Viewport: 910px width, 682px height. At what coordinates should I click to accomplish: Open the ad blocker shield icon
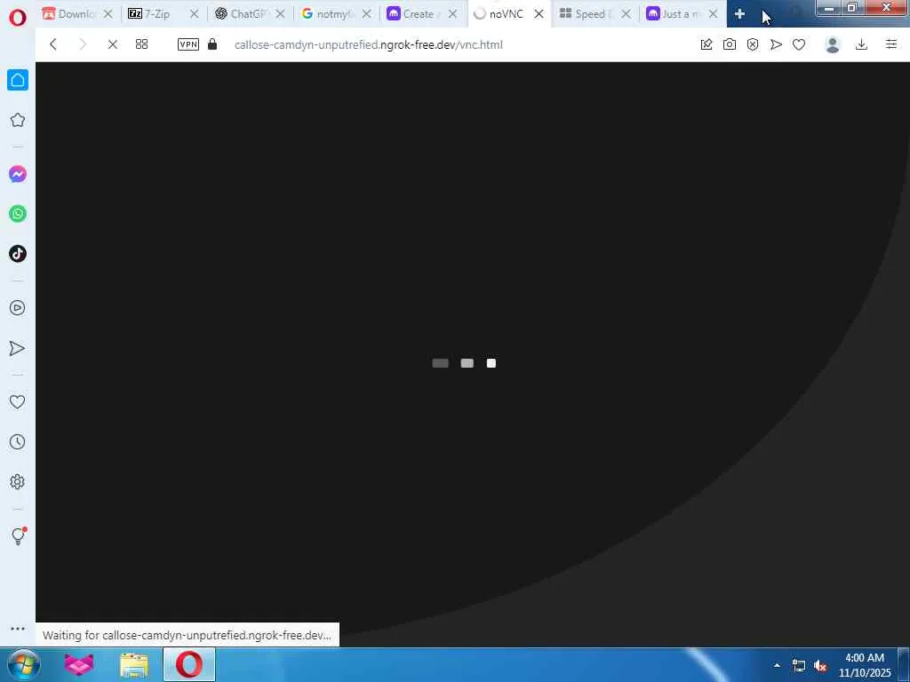click(753, 44)
